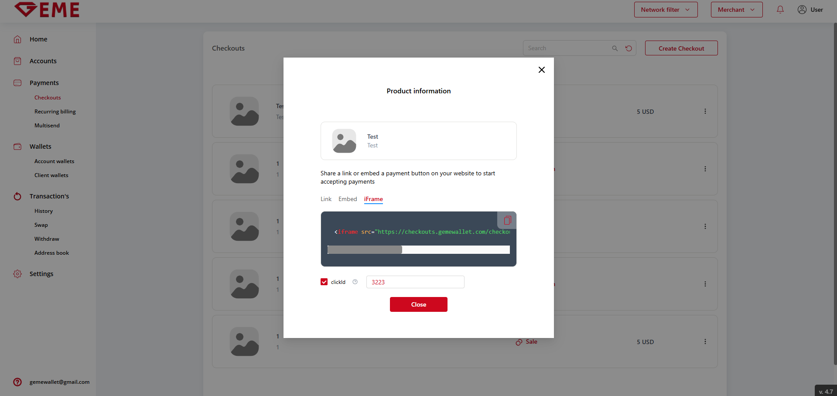Switch to the Link tab
This screenshot has width=837, height=396.
[x=326, y=199]
